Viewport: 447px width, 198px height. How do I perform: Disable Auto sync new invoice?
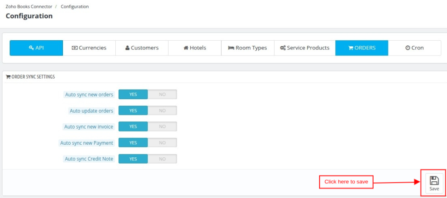pyautogui.click(x=162, y=127)
